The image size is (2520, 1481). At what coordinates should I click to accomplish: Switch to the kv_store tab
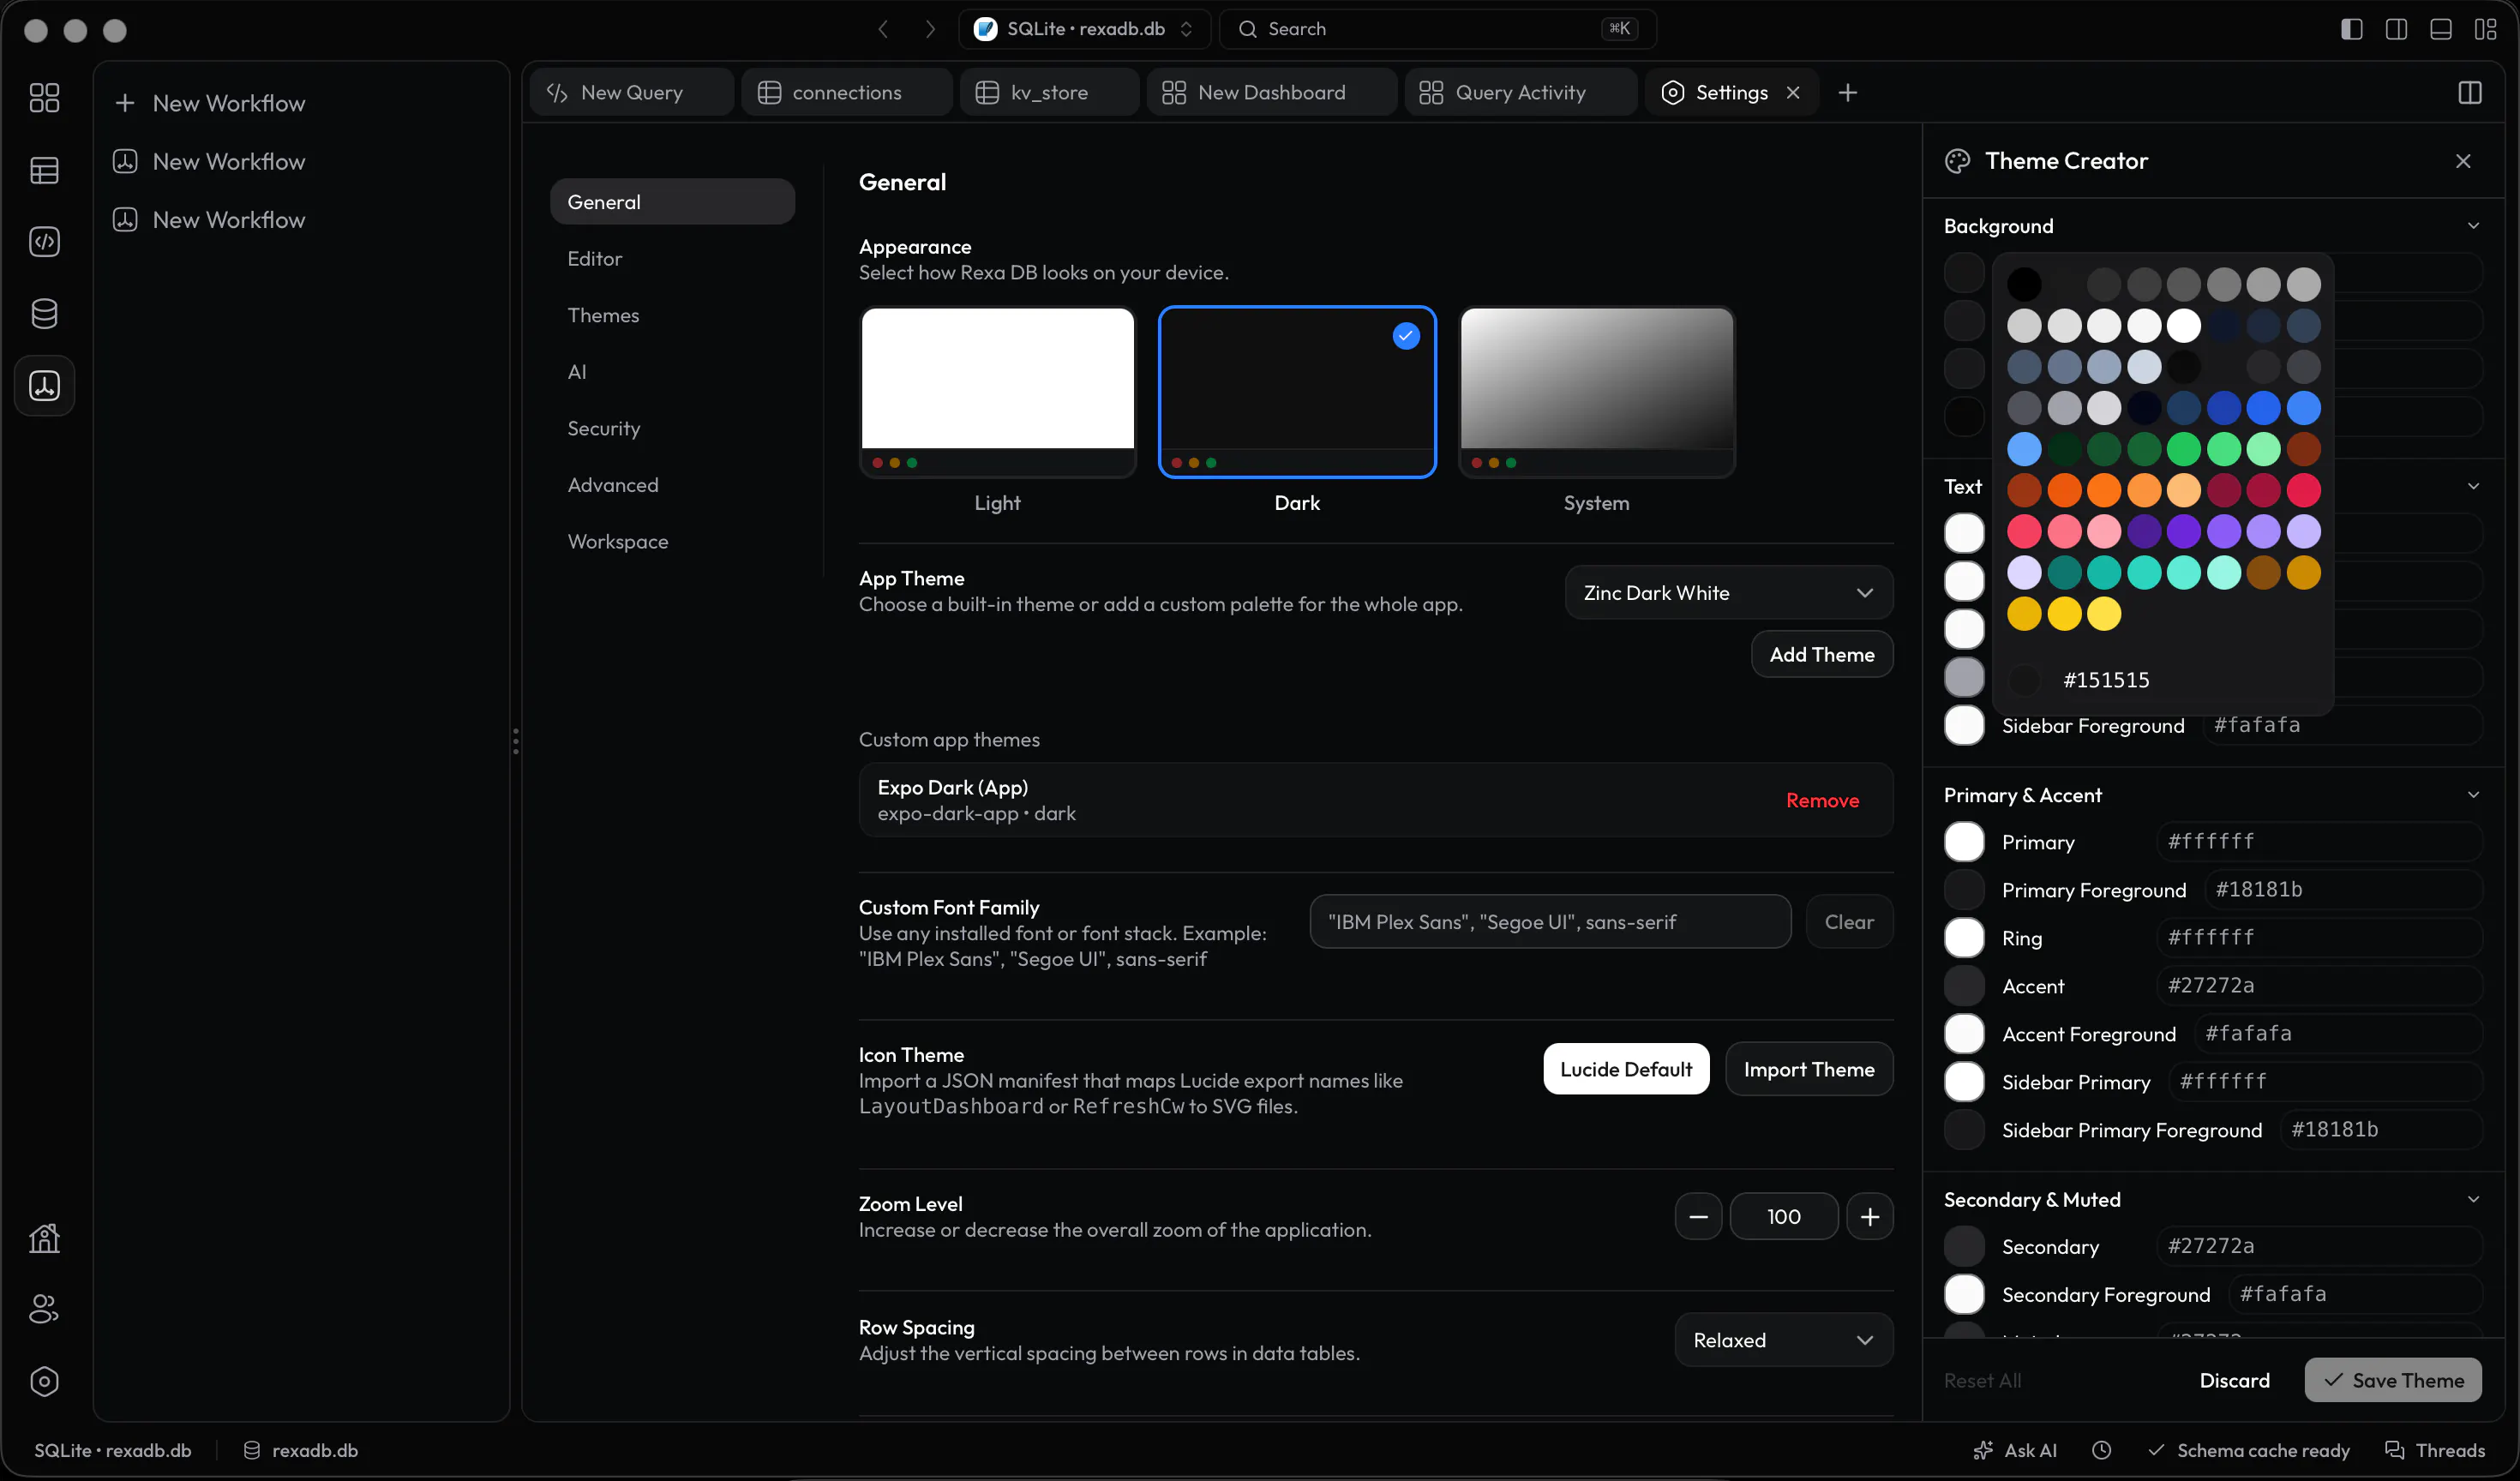tap(1049, 92)
